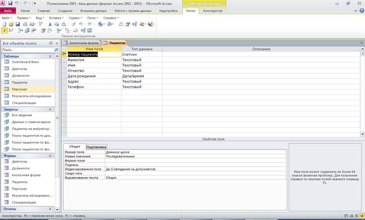Viewport: 365px width, 220px height.
Task: Switch to the Главная ribbon tab
Action: [44, 11]
